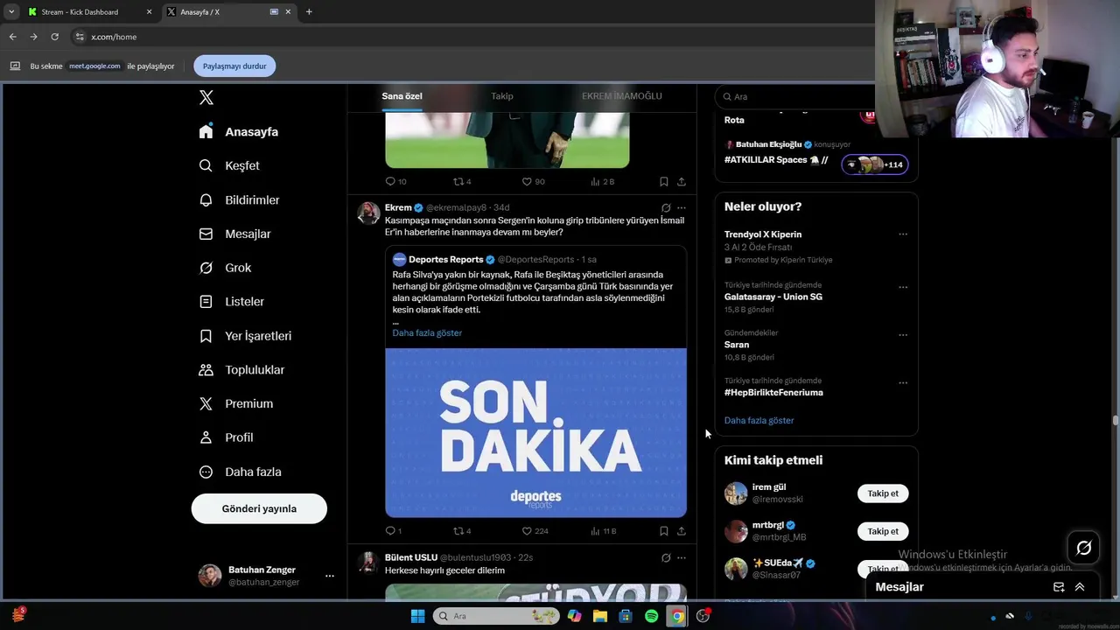
Task: Switch to Takip tab
Action: coord(502,96)
